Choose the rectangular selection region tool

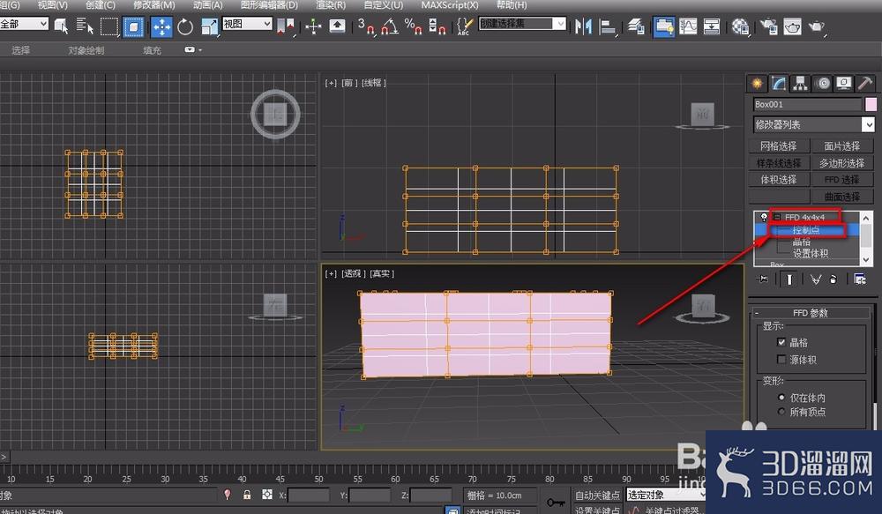pos(109,26)
